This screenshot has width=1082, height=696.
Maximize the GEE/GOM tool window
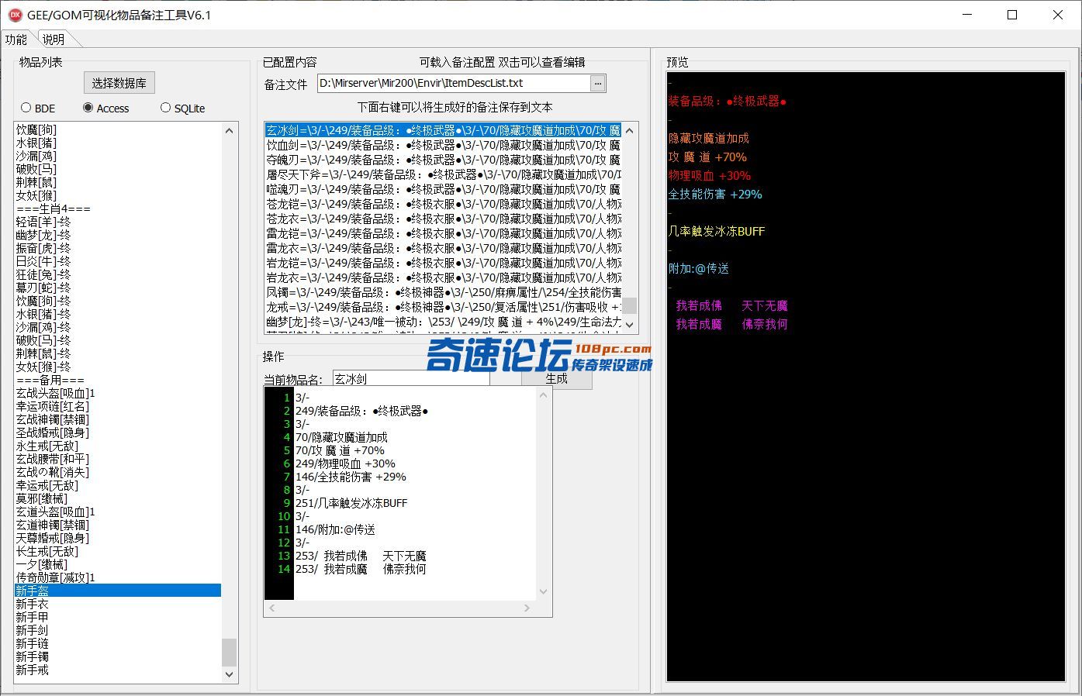(x=1012, y=15)
